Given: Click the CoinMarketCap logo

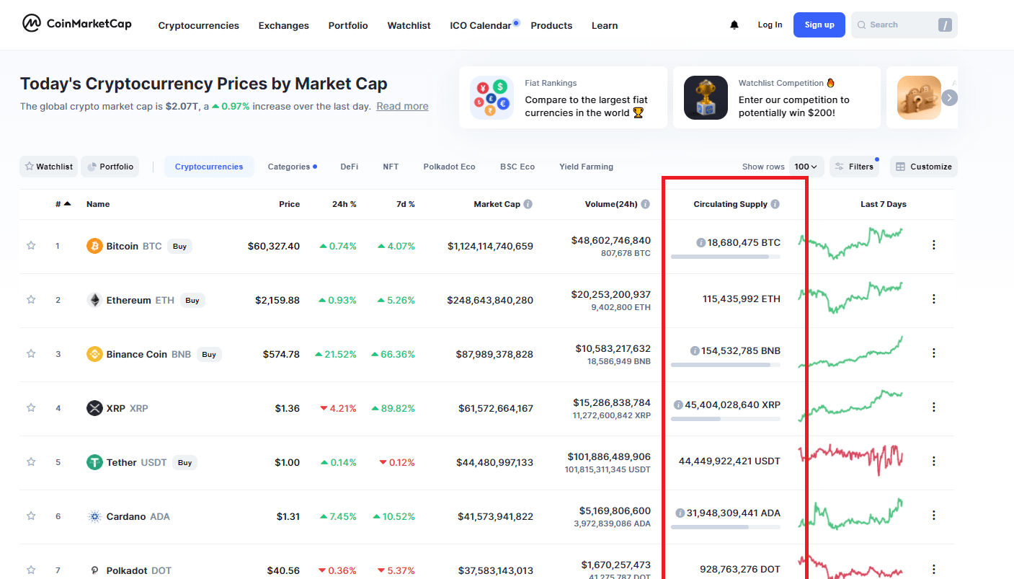Looking at the screenshot, I should (x=76, y=23).
